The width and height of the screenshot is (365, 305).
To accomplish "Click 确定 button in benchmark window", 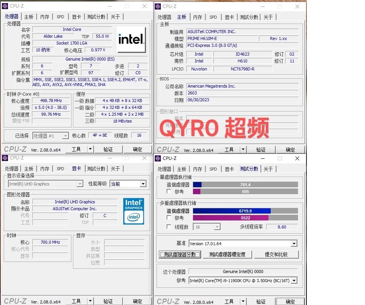I will pos(290,302).
